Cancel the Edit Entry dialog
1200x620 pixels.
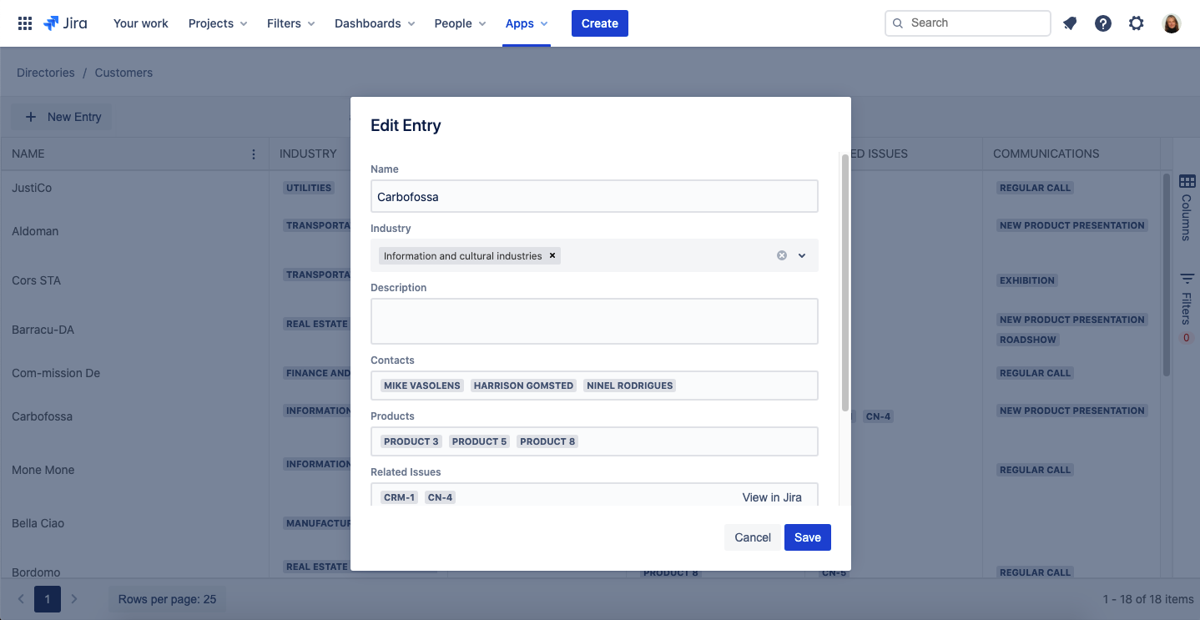pos(752,537)
